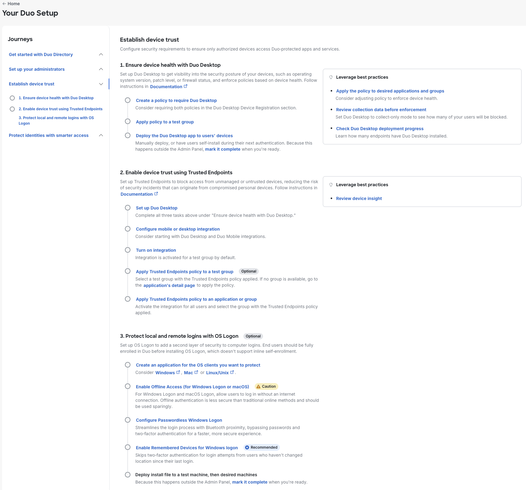526x490 pixels.
Task: Toggle circle for Apply Trusted Endpoints policy to test group
Action: tap(128, 271)
